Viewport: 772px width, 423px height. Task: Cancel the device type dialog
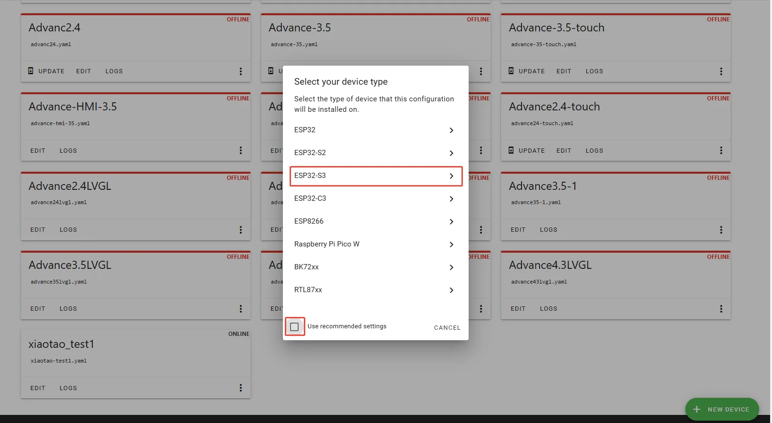point(447,328)
